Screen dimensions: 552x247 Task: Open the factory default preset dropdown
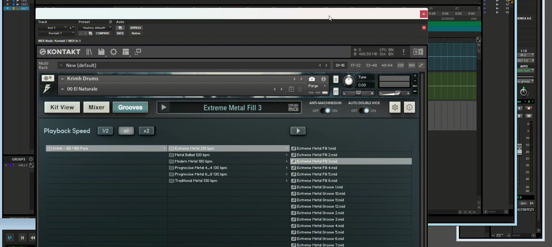(x=96, y=28)
